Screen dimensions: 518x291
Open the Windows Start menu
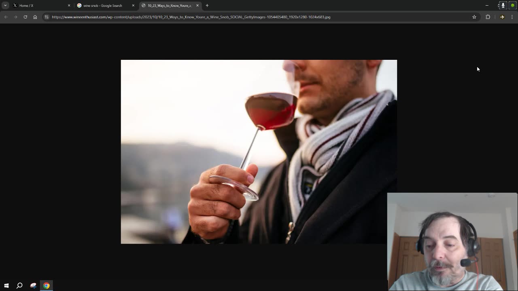click(6, 286)
